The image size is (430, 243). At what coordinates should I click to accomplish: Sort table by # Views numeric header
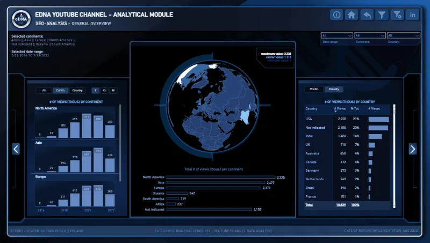(340, 109)
